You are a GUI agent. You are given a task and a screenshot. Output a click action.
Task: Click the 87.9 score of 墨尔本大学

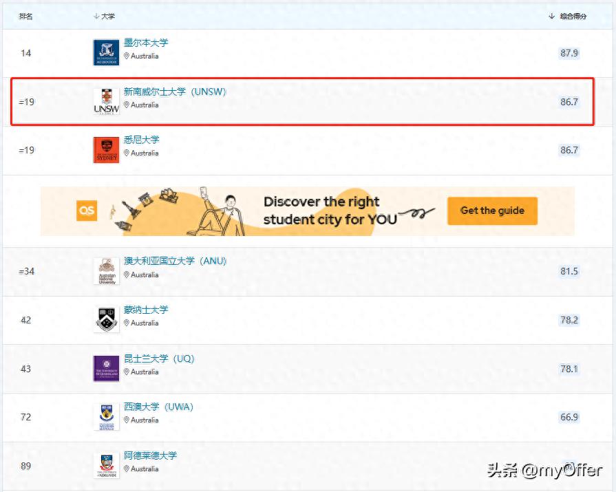tap(569, 53)
